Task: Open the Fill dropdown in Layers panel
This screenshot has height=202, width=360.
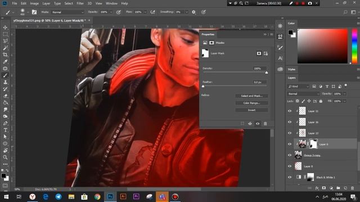Action: point(344,101)
